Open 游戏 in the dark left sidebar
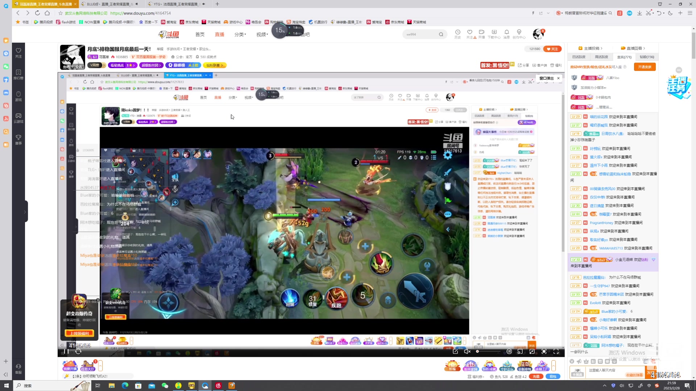Viewport: 696px width, 391px height. click(18, 96)
